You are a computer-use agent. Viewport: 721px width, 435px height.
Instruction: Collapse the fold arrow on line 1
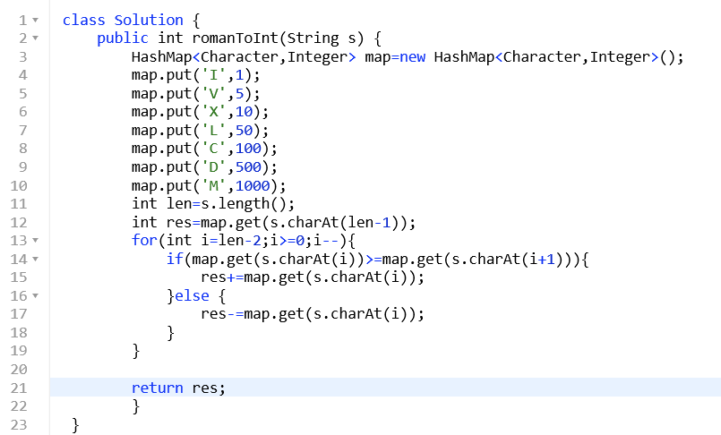(36, 21)
